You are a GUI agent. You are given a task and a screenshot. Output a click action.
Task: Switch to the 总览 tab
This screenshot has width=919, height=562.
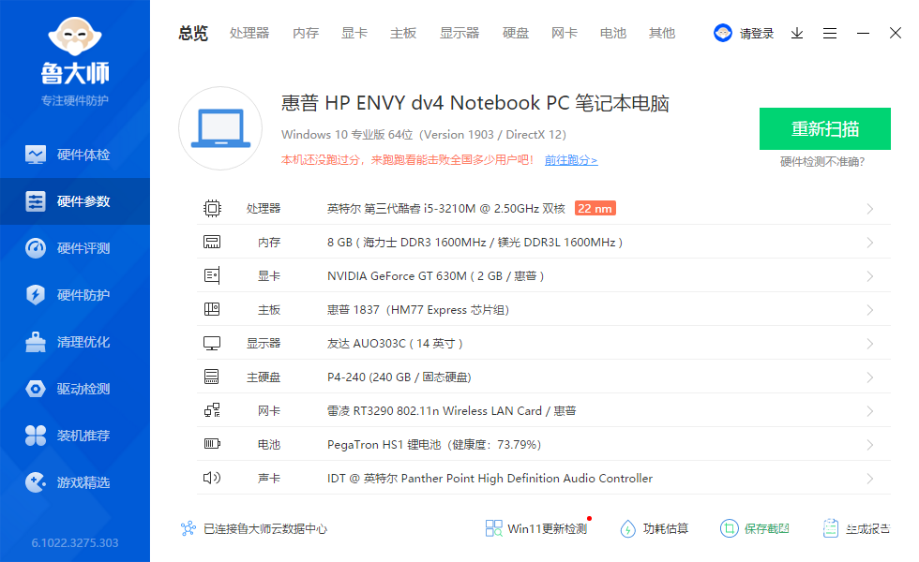click(193, 33)
